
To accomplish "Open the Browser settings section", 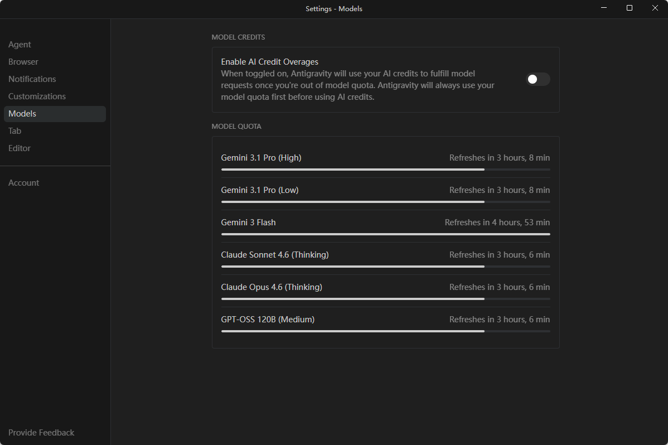I will pyautogui.click(x=23, y=62).
